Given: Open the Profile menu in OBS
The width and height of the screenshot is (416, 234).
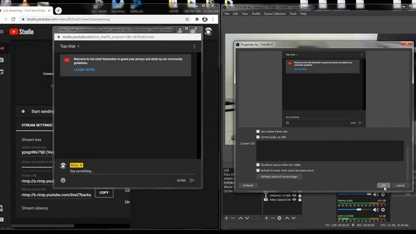Looking at the screenshot, I should pyautogui.click(x=256, y=14).
